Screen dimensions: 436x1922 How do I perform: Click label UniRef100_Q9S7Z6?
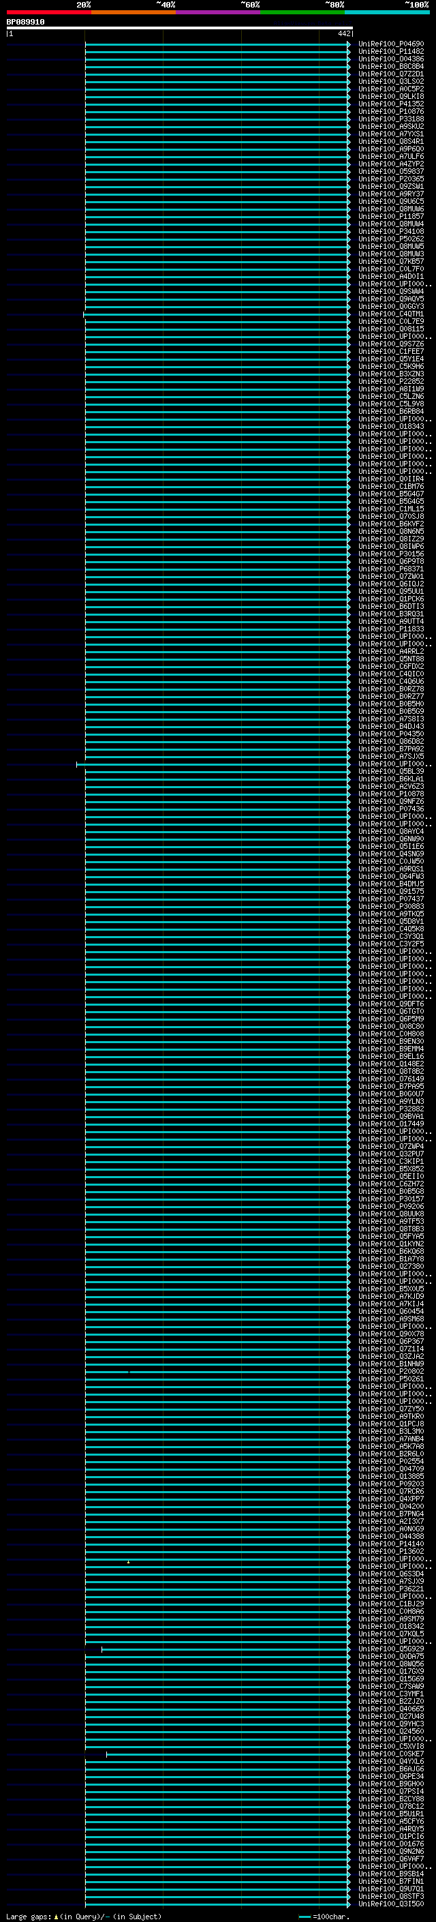coord(390,344)
